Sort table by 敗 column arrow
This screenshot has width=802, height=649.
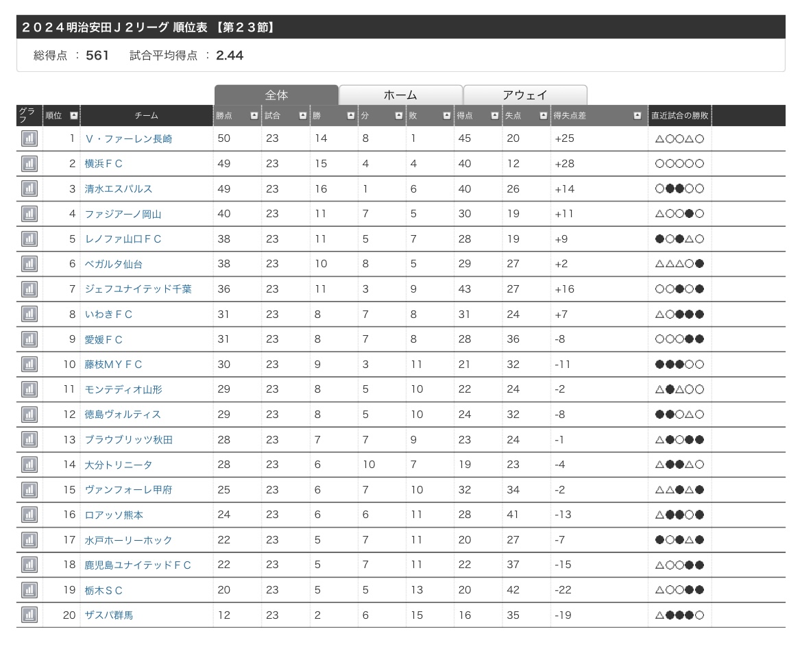tap(446, 116)
